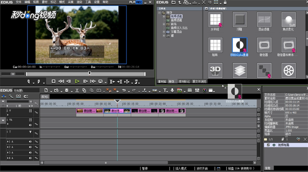This screenshot has width=308, height=172.
Task: Select the 移除Alpha通道 effect icon
Action: click(x=239, y=45)
